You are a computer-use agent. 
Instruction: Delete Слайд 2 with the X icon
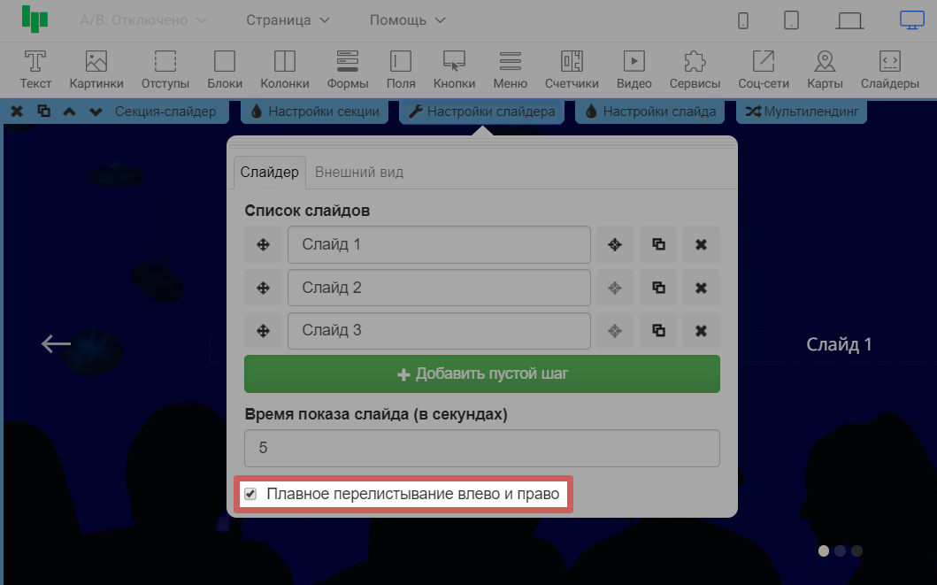point(701,288)
